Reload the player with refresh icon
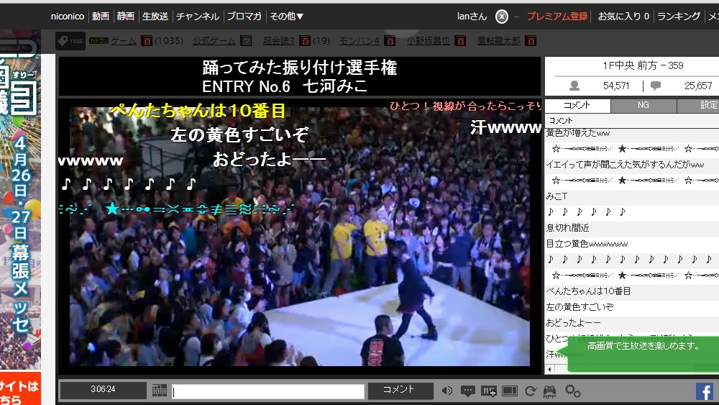 point(531,391)
